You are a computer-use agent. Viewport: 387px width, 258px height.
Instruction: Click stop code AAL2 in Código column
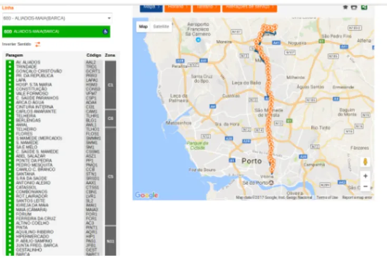(91, 62)
